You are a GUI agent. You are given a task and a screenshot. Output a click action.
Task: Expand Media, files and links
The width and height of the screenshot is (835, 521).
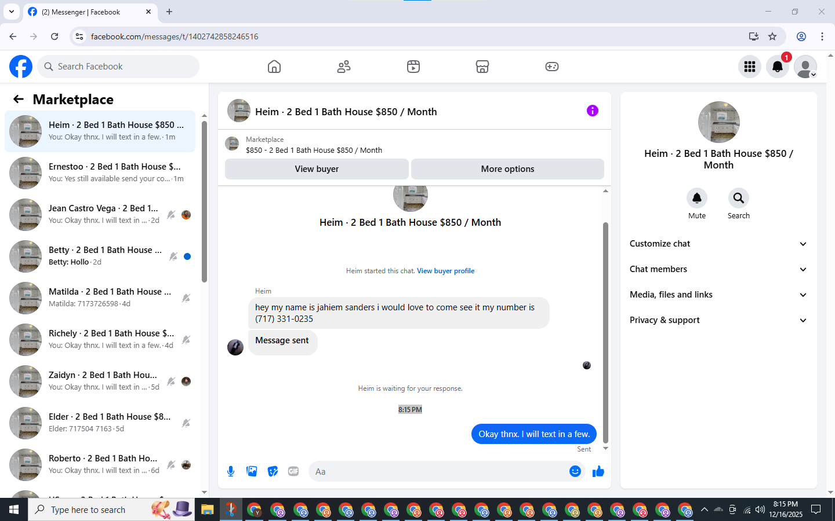(718, 295)
